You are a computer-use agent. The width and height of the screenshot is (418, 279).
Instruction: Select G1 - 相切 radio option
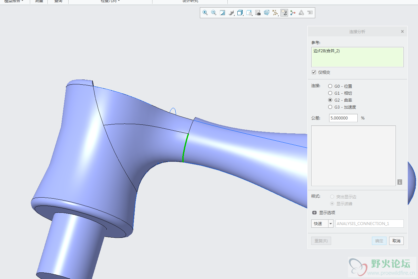coord(330,93)
